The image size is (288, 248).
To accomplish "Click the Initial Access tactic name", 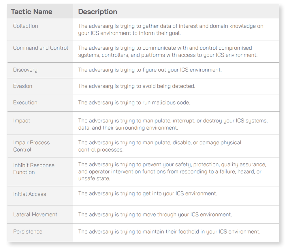I will click(30, 194).
